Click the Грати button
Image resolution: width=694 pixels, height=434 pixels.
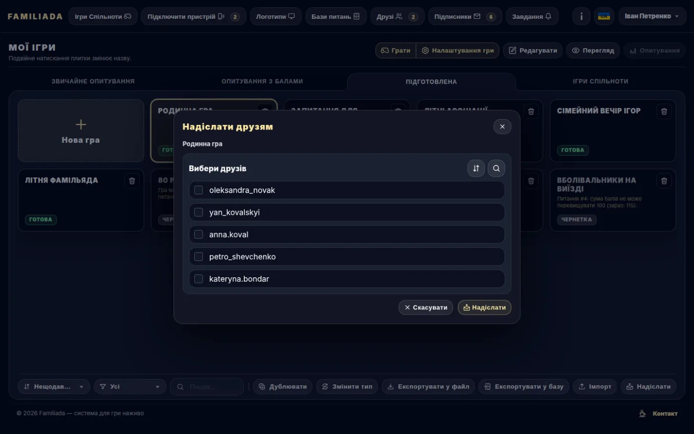pyautogui.click(x=396, y=51)
